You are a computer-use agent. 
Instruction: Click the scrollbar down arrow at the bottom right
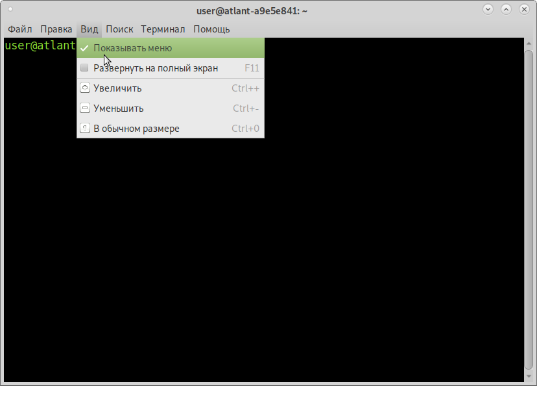pyautogui.click(x=529, y=376)
